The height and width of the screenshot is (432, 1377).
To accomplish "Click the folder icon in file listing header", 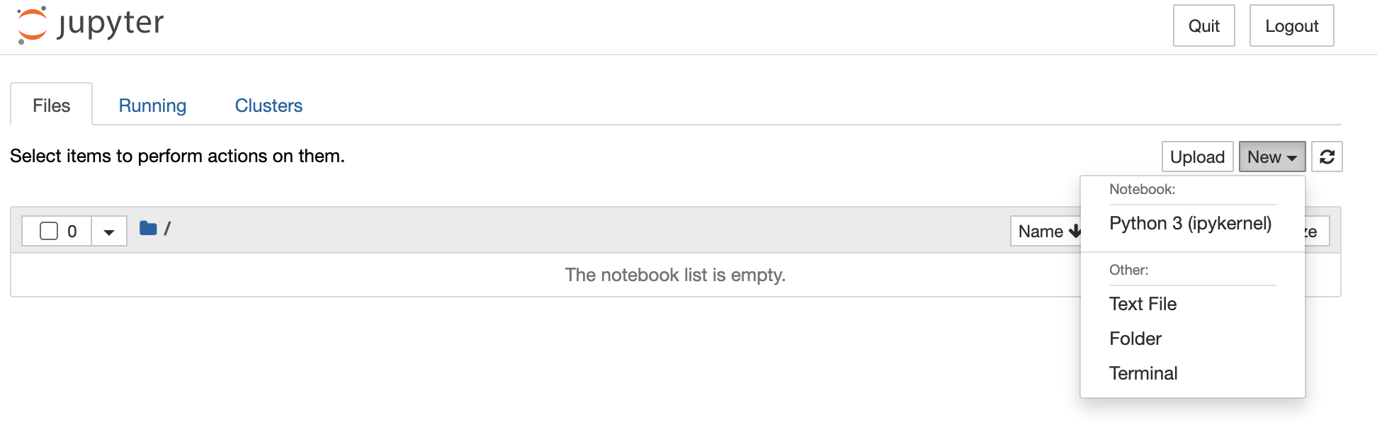I will pyautogui.click(x=148, y=229).
